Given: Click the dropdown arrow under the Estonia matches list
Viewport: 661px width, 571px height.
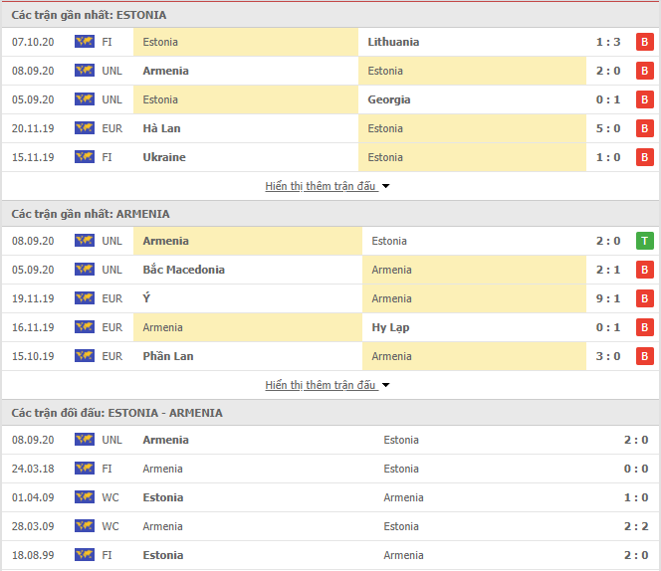Looking at the screenshot, I should click(x=385, y=186).
